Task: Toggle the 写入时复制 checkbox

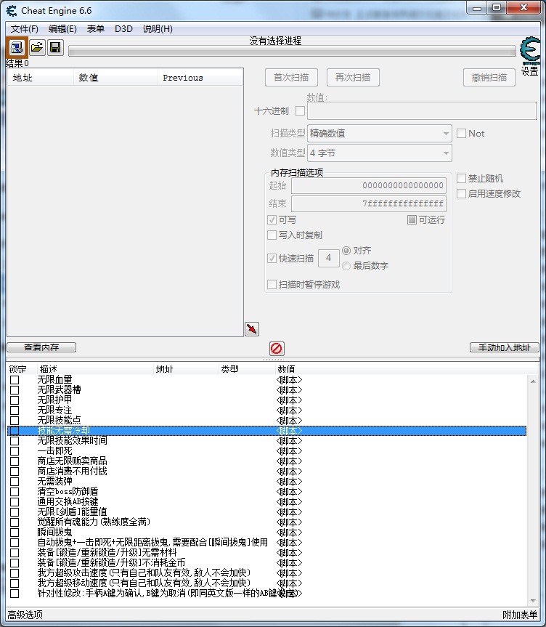Action: point(272,235)
